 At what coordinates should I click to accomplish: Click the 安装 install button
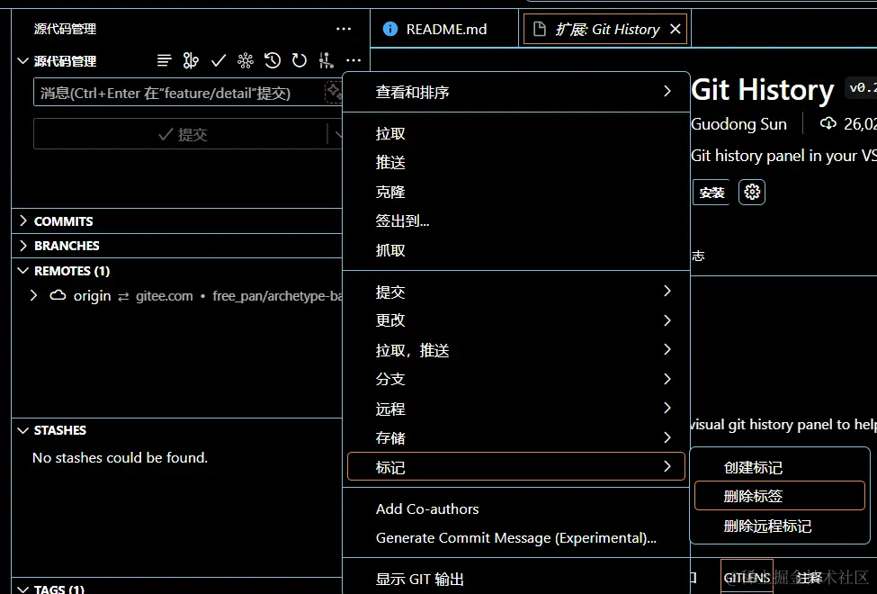tap(711, 192)
